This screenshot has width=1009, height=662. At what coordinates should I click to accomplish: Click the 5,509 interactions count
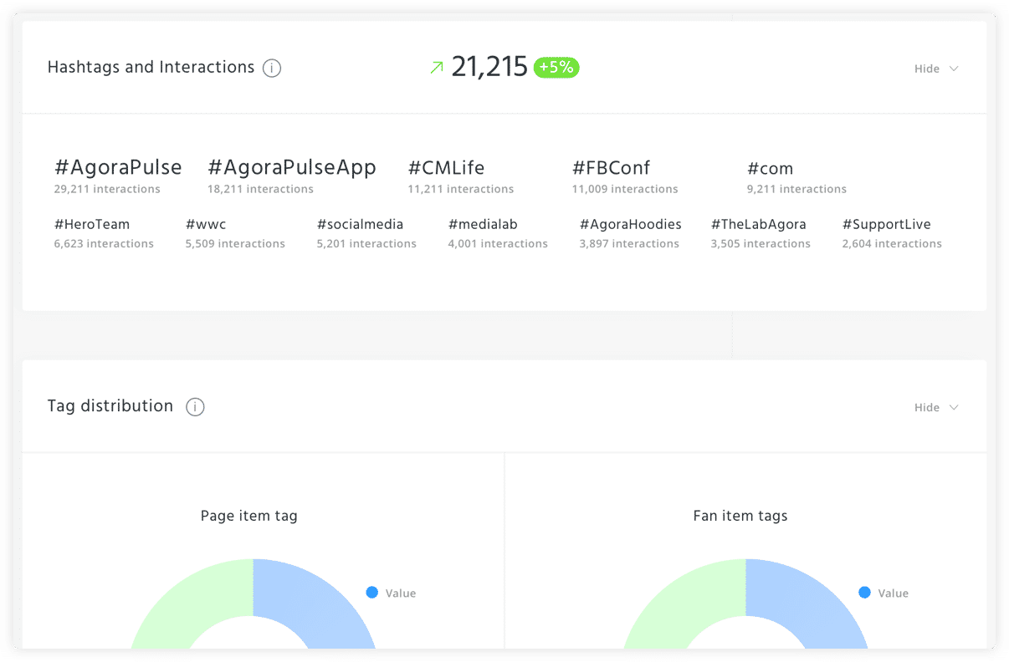[235, 244]
